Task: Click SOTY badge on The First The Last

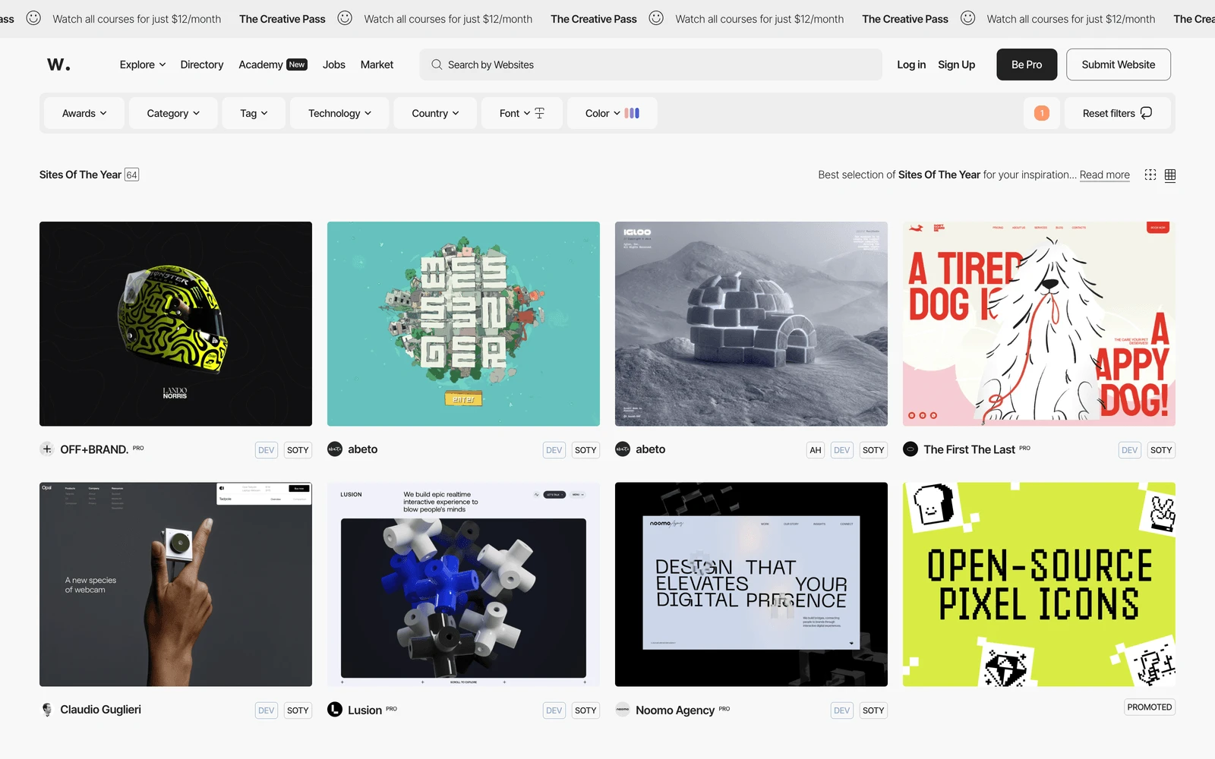Action: coord(1161,450)
